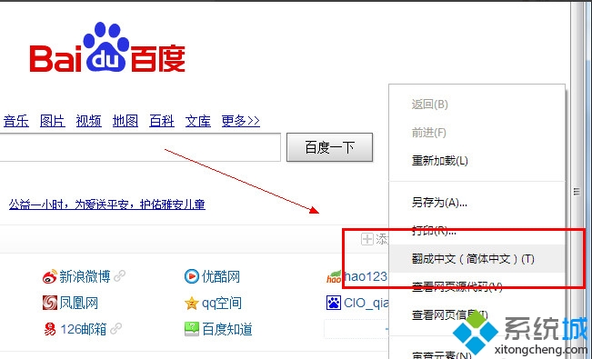592x359 pixels.
Task: Click the 新浪微博 Weibo icon
Action: [49, 276]
